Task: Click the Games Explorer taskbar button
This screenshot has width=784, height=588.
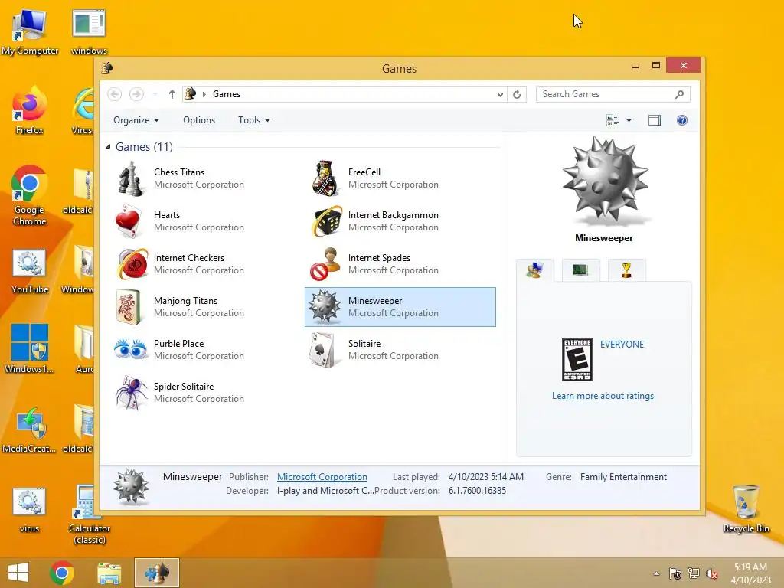Action: point(156,573)
